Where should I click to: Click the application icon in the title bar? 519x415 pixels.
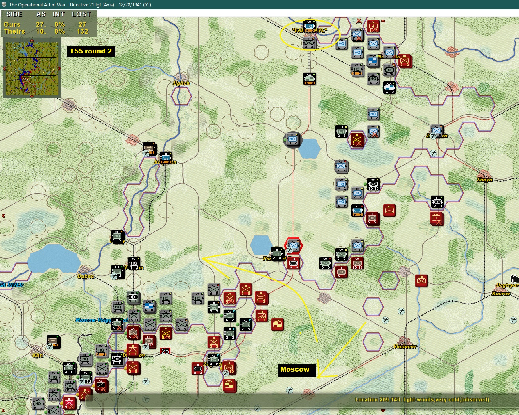(4, 4)
